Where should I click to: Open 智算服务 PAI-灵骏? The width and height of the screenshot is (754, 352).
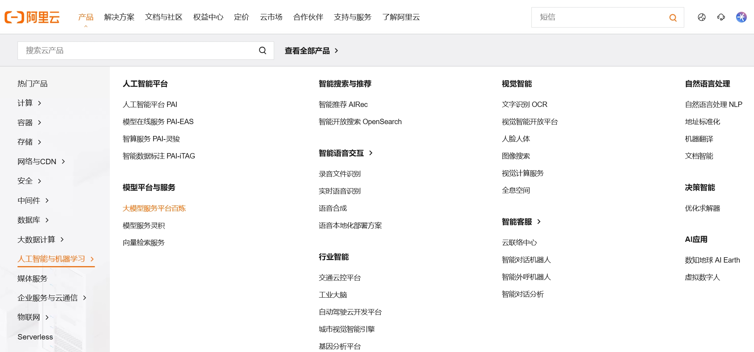(x=151, y=139)
